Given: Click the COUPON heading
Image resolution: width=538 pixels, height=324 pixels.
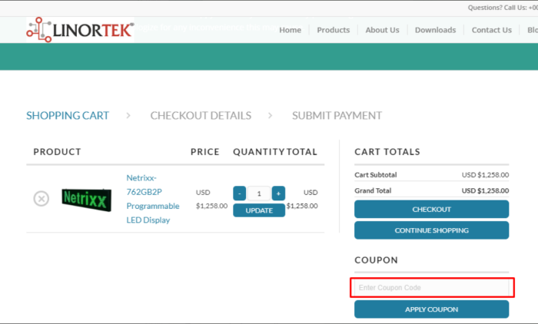Looking at the screenshot, I should 377,260.
